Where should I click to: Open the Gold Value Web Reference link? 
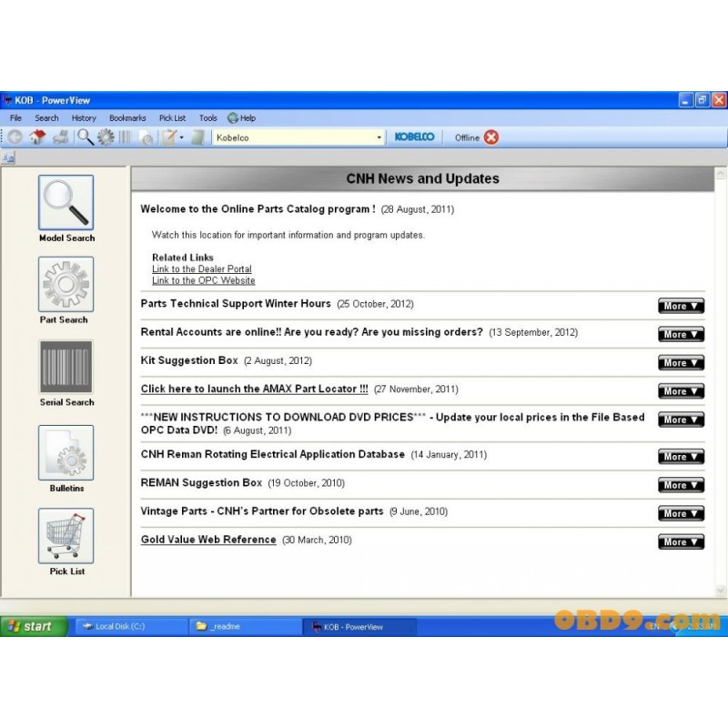coord(208,539)
